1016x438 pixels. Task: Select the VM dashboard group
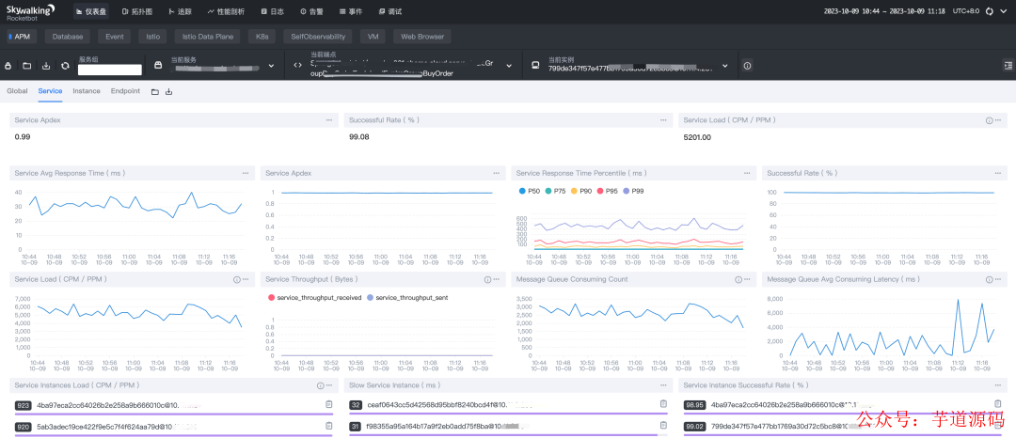373,37
